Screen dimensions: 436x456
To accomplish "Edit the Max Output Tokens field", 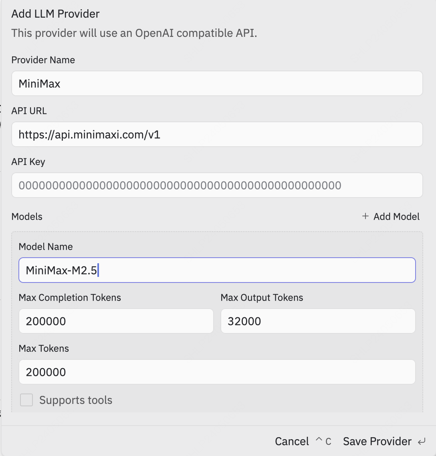I will pos(318,321).
